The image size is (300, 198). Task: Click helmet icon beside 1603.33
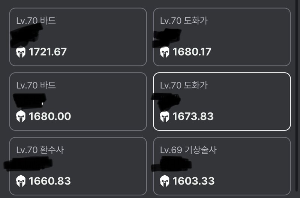[x=165, y=181]
